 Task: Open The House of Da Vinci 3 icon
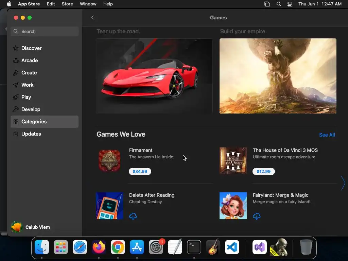pyautogui.click(x=233, y=161)
